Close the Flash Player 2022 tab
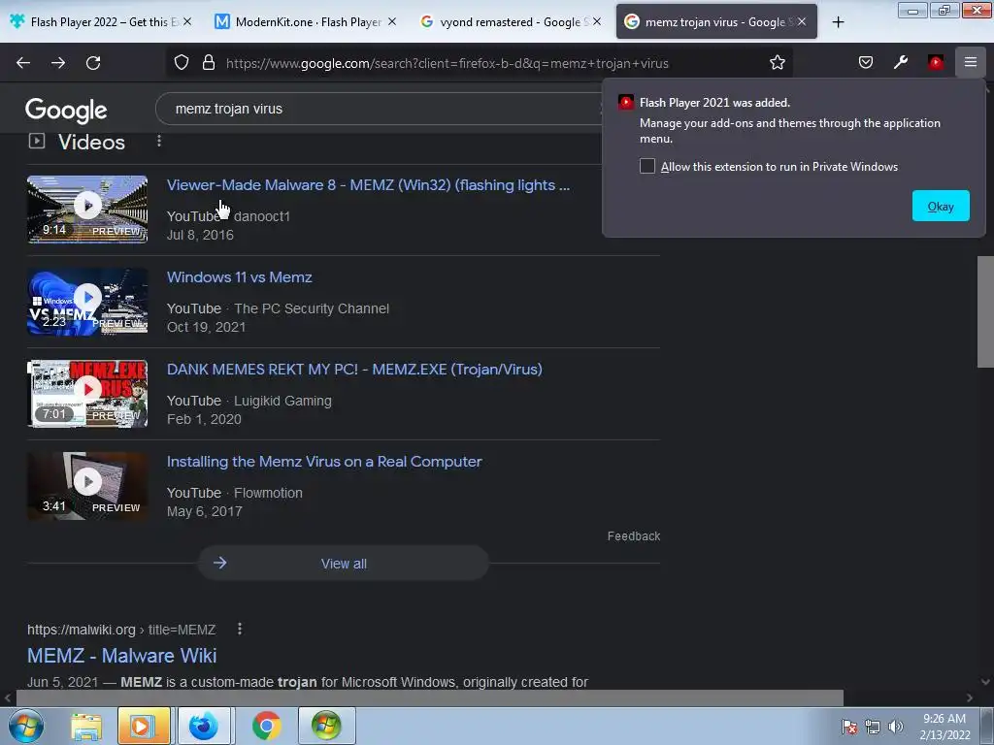The image size is (994, 745). pos(187,22)
